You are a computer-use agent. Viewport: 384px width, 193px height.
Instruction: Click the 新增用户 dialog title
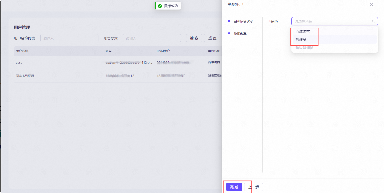tap(236, 4)
